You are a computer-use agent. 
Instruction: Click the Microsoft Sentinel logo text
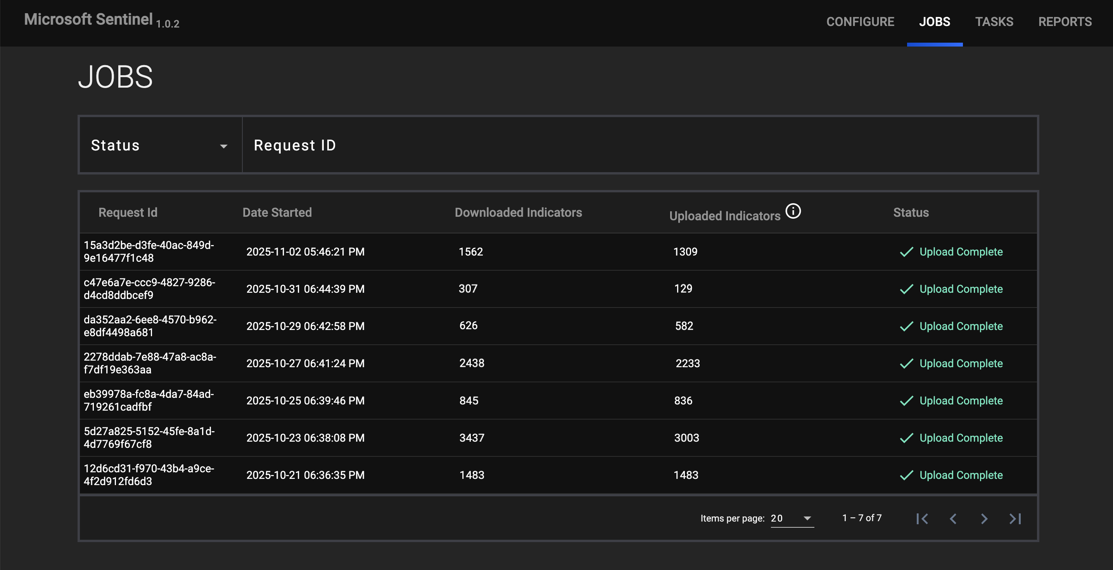(x=88, y=19)
